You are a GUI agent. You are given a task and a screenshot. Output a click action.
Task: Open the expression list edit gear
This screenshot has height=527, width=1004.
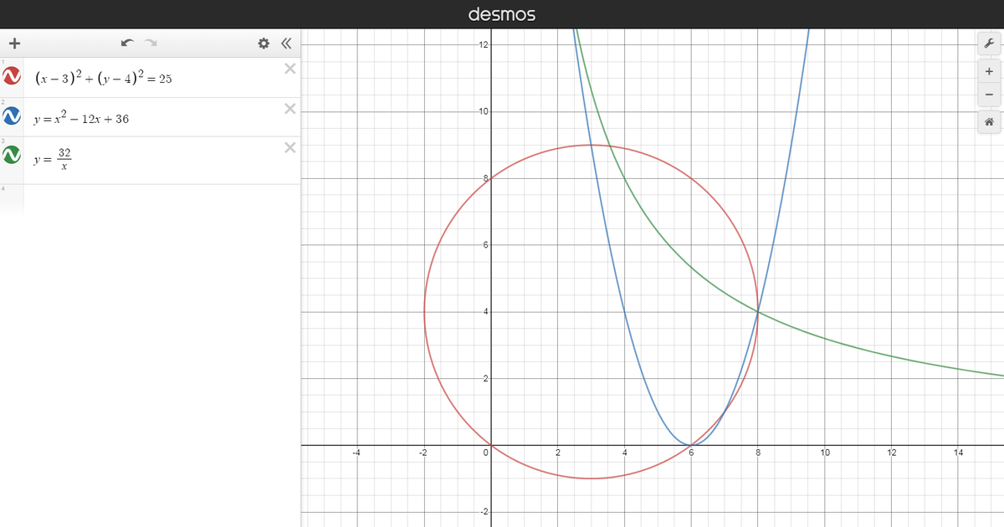pos(264,42)
